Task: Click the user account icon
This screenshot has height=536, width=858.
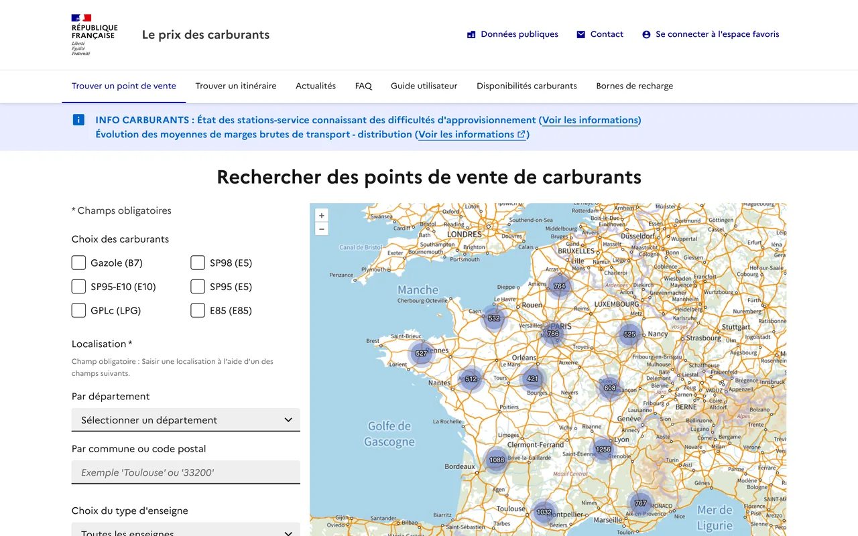Action: coord(646,34)
